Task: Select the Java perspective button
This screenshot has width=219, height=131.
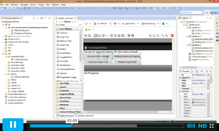Action: coord(215,12)
